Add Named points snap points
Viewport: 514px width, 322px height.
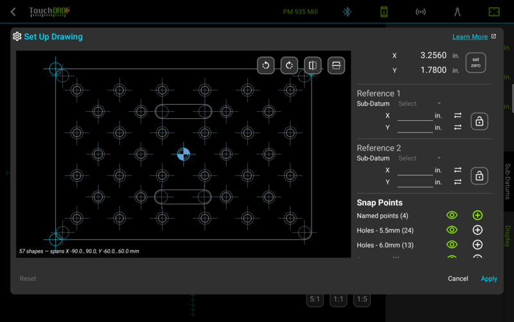tap(477, 215)
